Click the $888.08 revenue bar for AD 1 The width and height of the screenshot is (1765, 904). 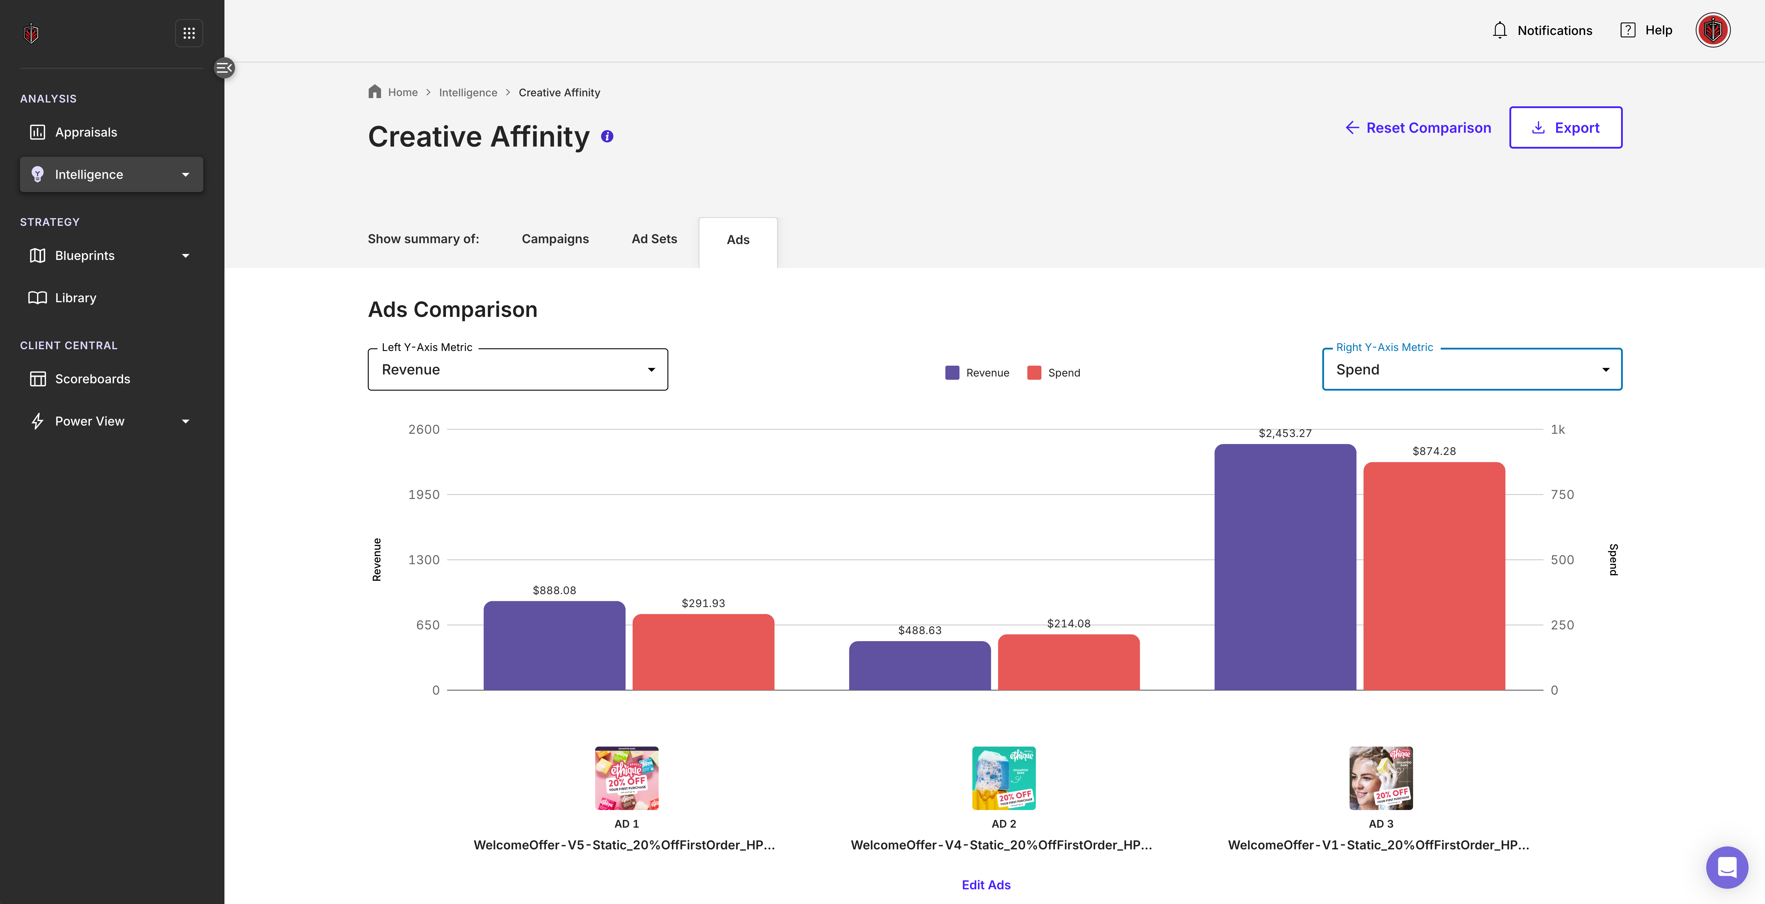(x=554, y=646)
